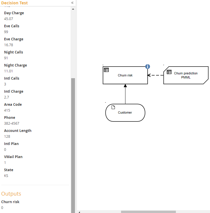Click the table icon in Churn prediction PMML
Viewport: 210px width, 213px height.
169,72
